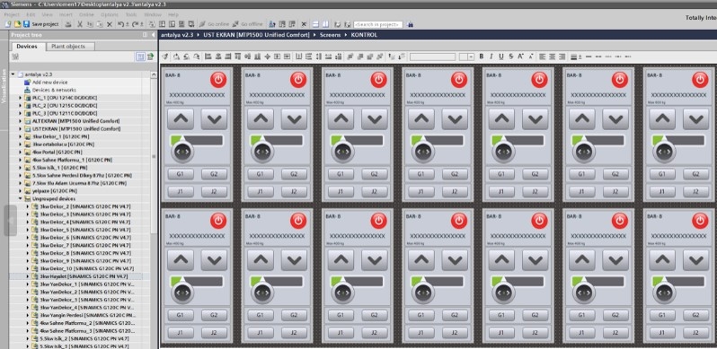Screen dimensions: 717x349
Task: Click the Print icon in main toolbar
Action: [x=68, y=23]
